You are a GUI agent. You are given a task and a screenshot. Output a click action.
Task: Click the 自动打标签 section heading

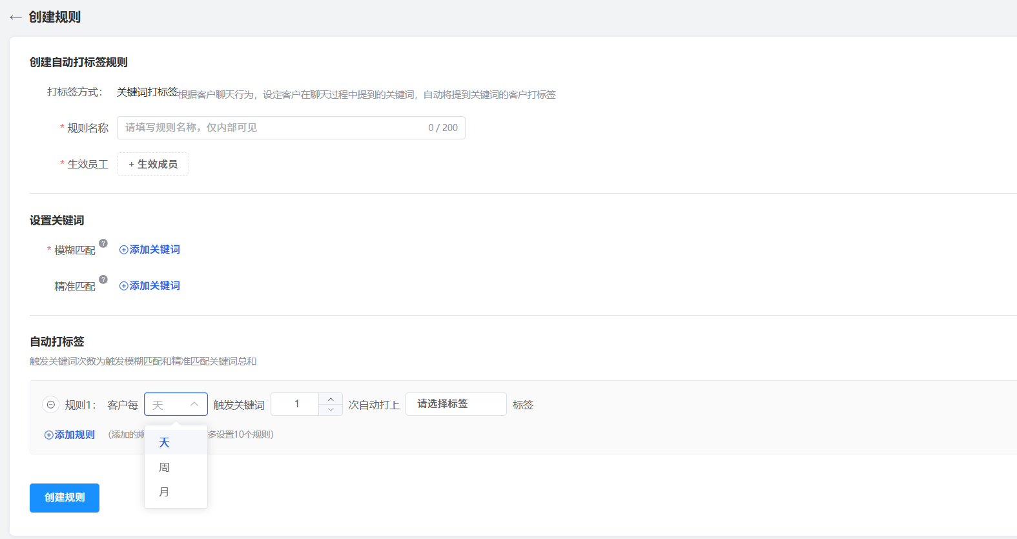coord(57,342)
